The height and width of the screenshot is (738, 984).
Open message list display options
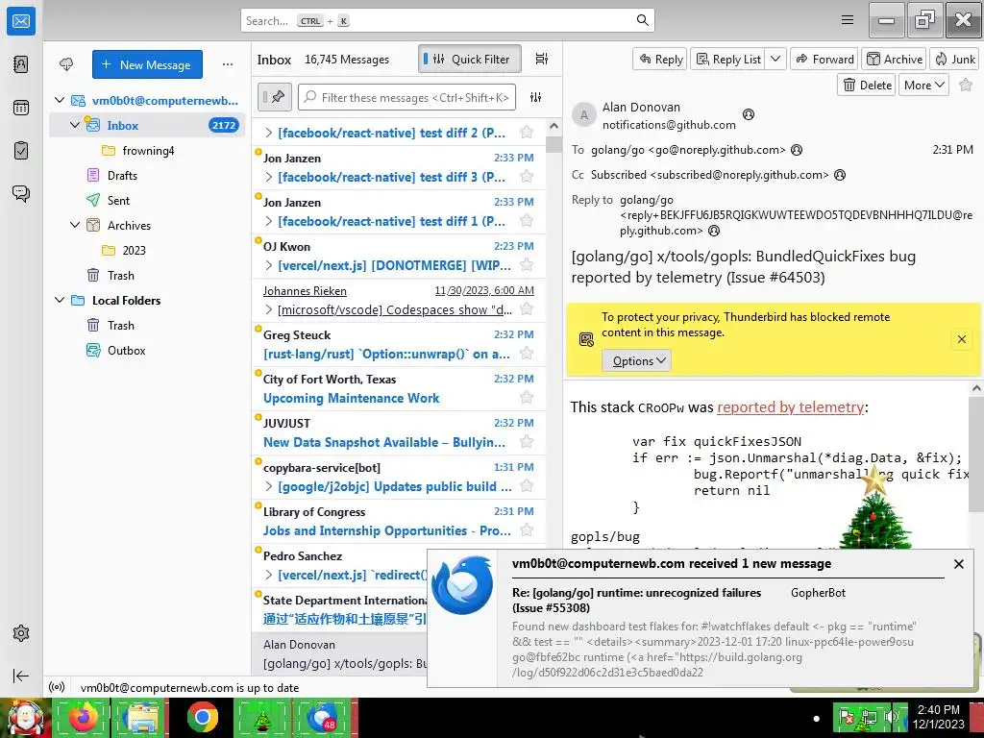coord(542,59)
